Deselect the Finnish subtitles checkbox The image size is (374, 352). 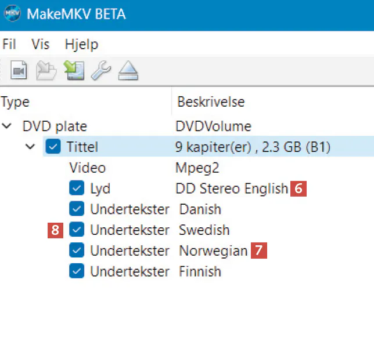pos(76,271)
